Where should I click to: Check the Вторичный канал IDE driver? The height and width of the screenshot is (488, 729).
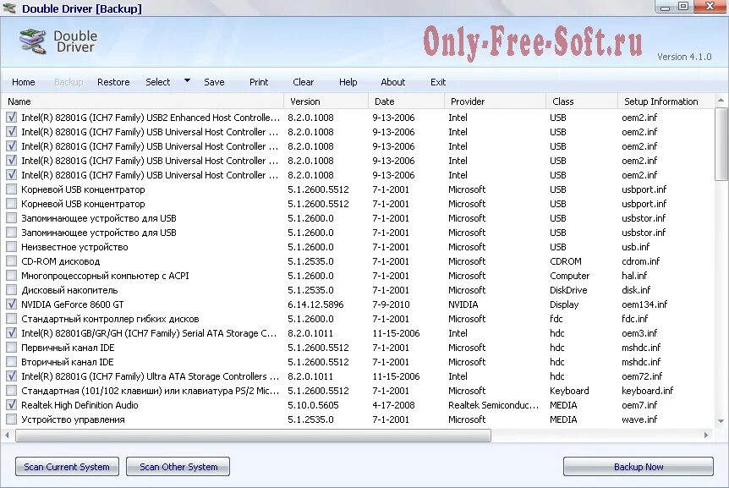click(x=12, y=362)
